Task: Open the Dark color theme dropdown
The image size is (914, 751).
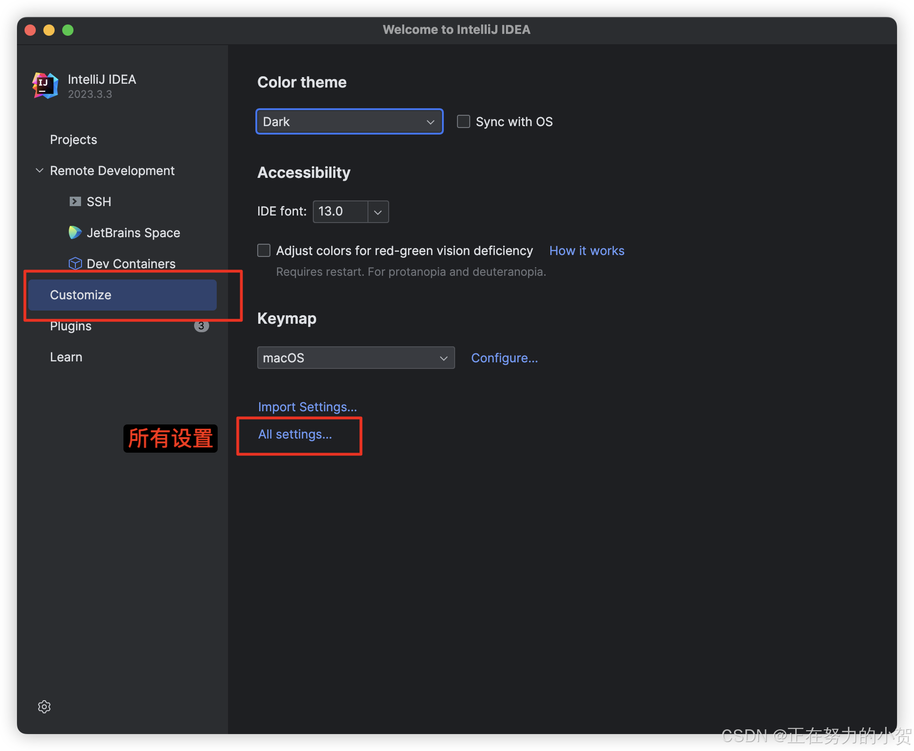Action: (349, 122)
